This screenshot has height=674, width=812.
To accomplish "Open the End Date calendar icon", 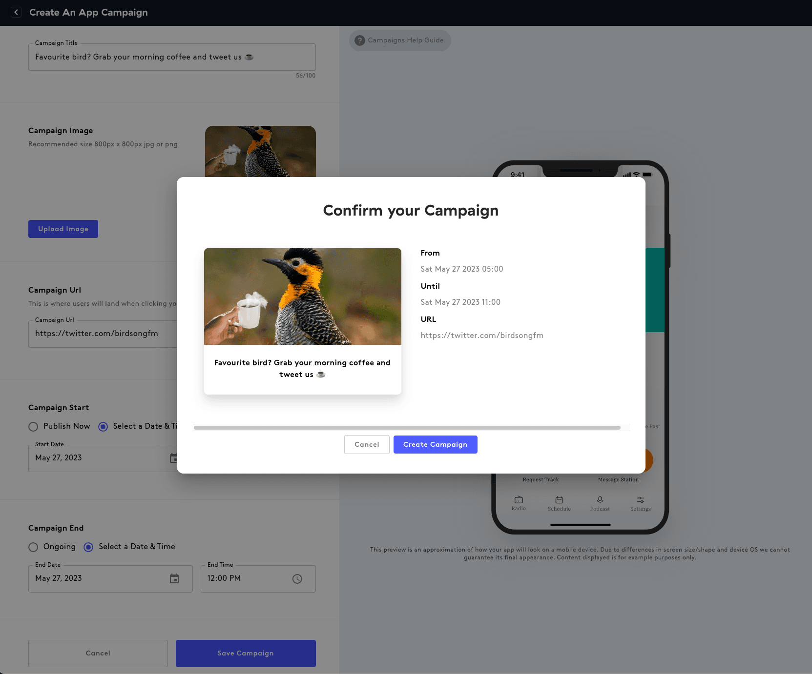I will click(x=174, y=578).
